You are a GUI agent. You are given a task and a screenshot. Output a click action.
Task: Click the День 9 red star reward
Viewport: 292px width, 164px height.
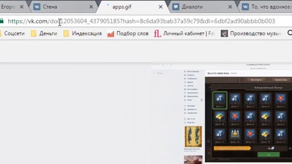coord(235,118)
